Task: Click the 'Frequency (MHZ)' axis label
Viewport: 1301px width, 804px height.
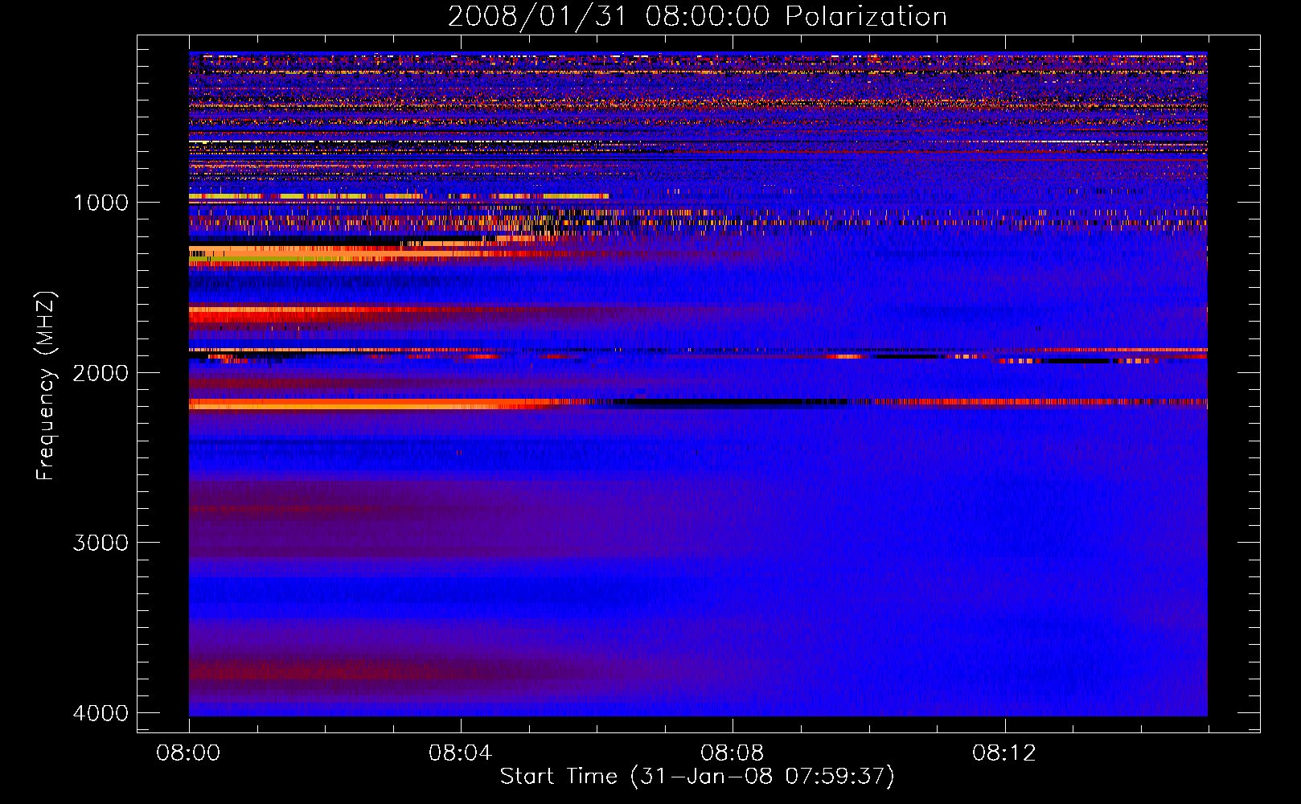Action: (47, 386)
